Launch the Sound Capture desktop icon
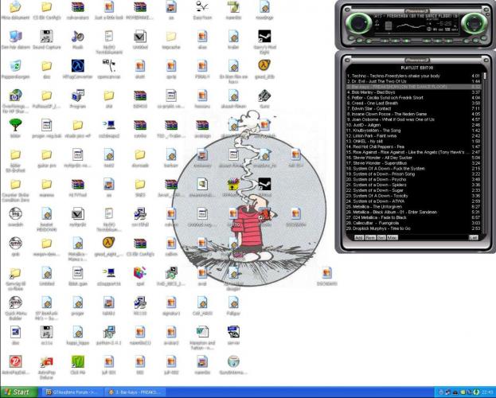 tap(47, 37)
